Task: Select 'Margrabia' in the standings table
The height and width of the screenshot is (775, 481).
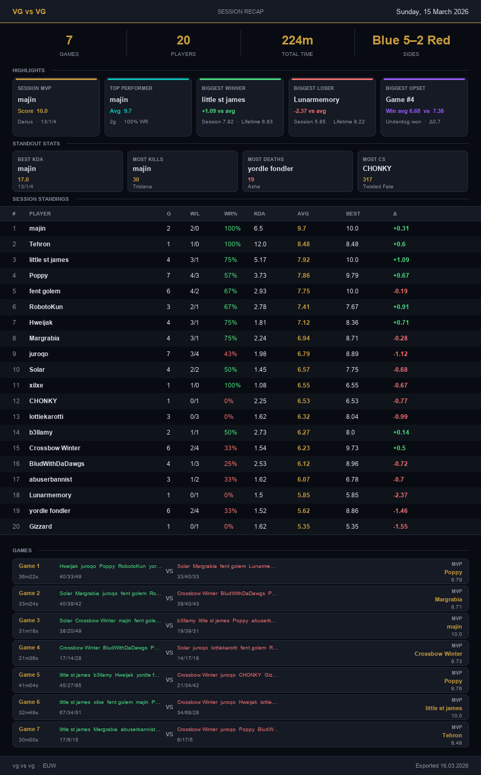Action: (44, 338)
